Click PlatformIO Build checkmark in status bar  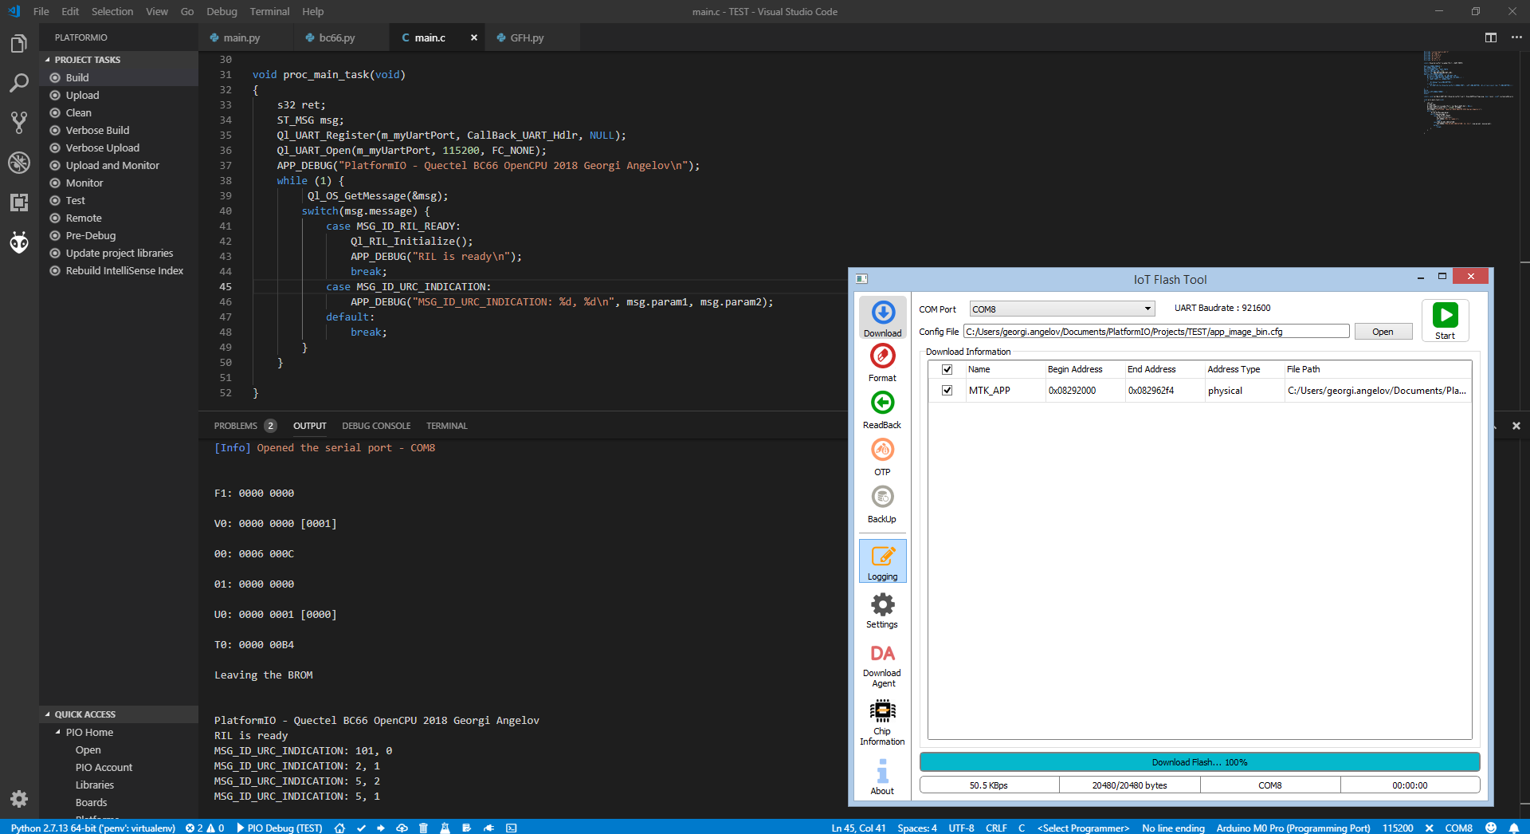361,828
